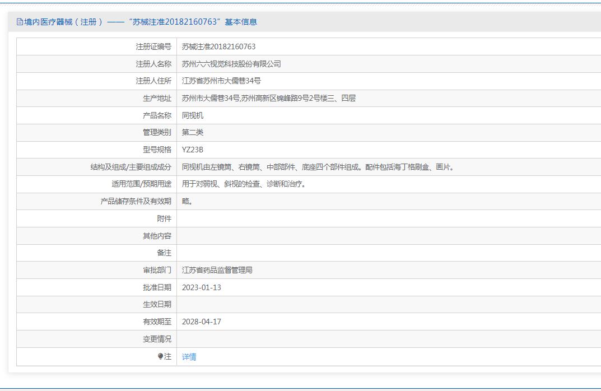This screenshot has width=601, height=391.
Task: Select expiry date 2028-04-17
Action: (x=201, y=322)
